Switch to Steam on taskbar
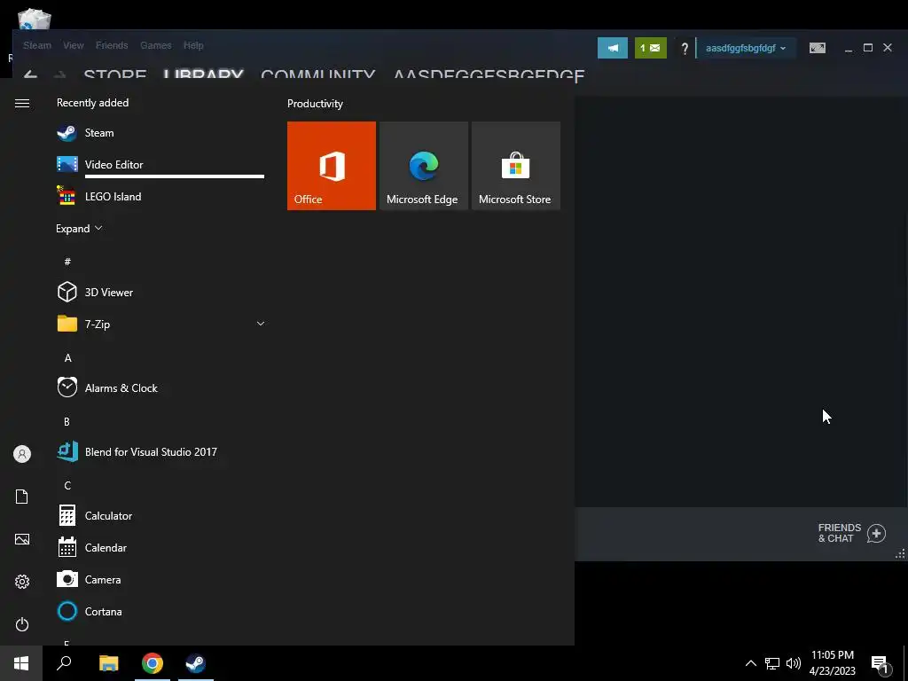The height and width of the screenshot is (681, 908). (x=196, y=663)
